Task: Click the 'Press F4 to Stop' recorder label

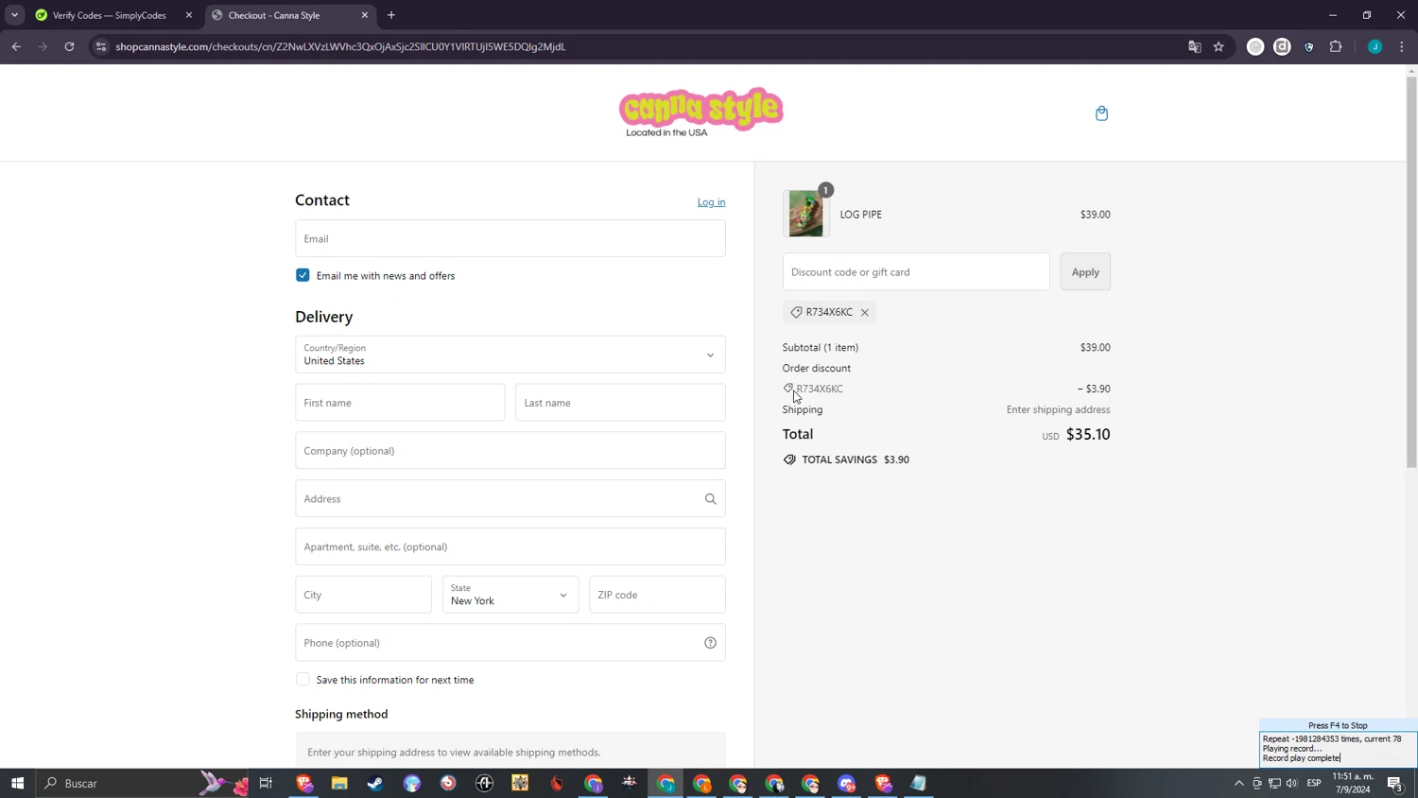Action: [x=1338, y=725]
